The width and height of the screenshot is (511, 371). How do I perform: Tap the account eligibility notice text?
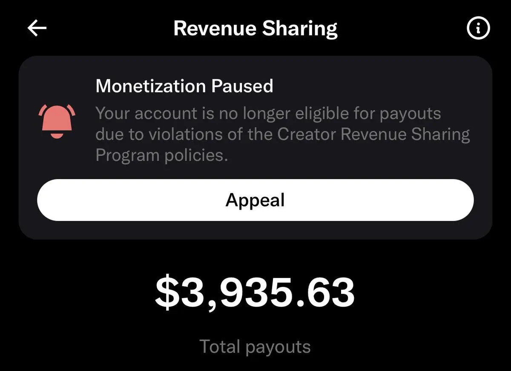[283, 134]
